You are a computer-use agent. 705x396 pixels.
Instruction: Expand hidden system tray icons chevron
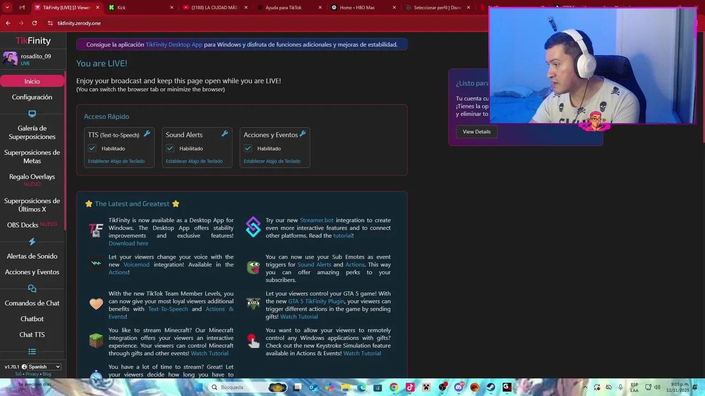(x=585, y=387)
